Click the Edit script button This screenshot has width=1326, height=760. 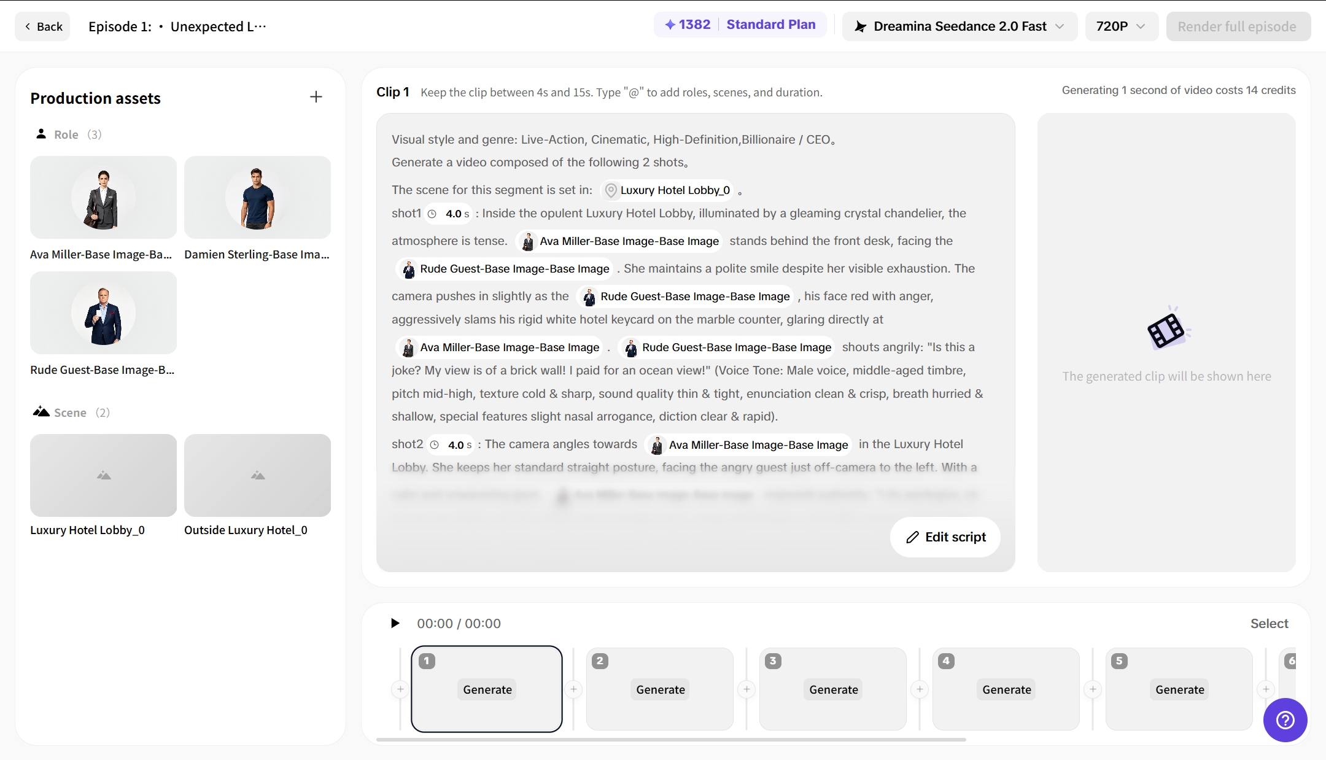click(945, 537)
